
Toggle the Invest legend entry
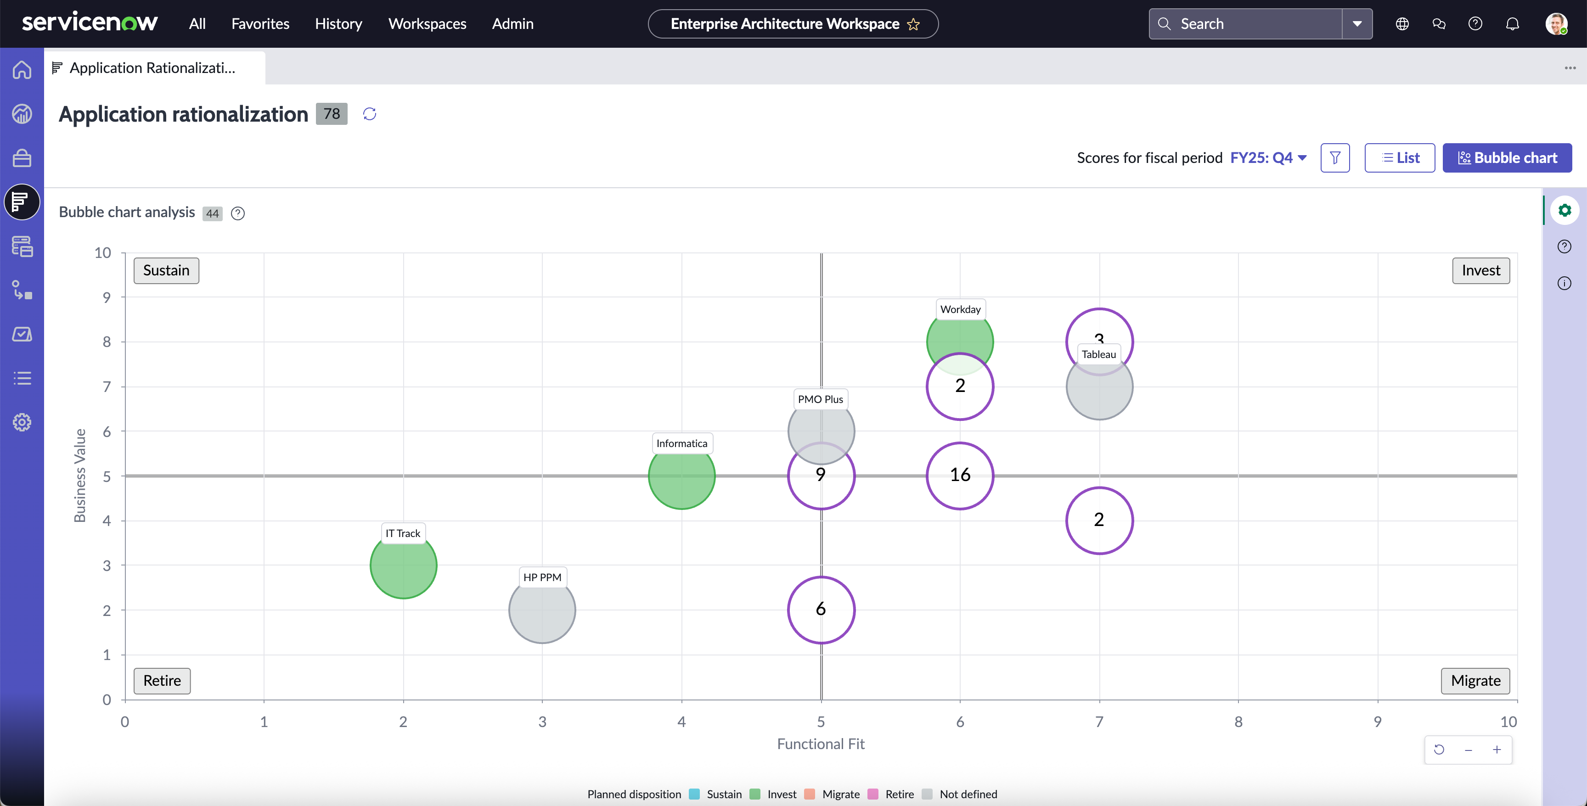coord(773,795)
